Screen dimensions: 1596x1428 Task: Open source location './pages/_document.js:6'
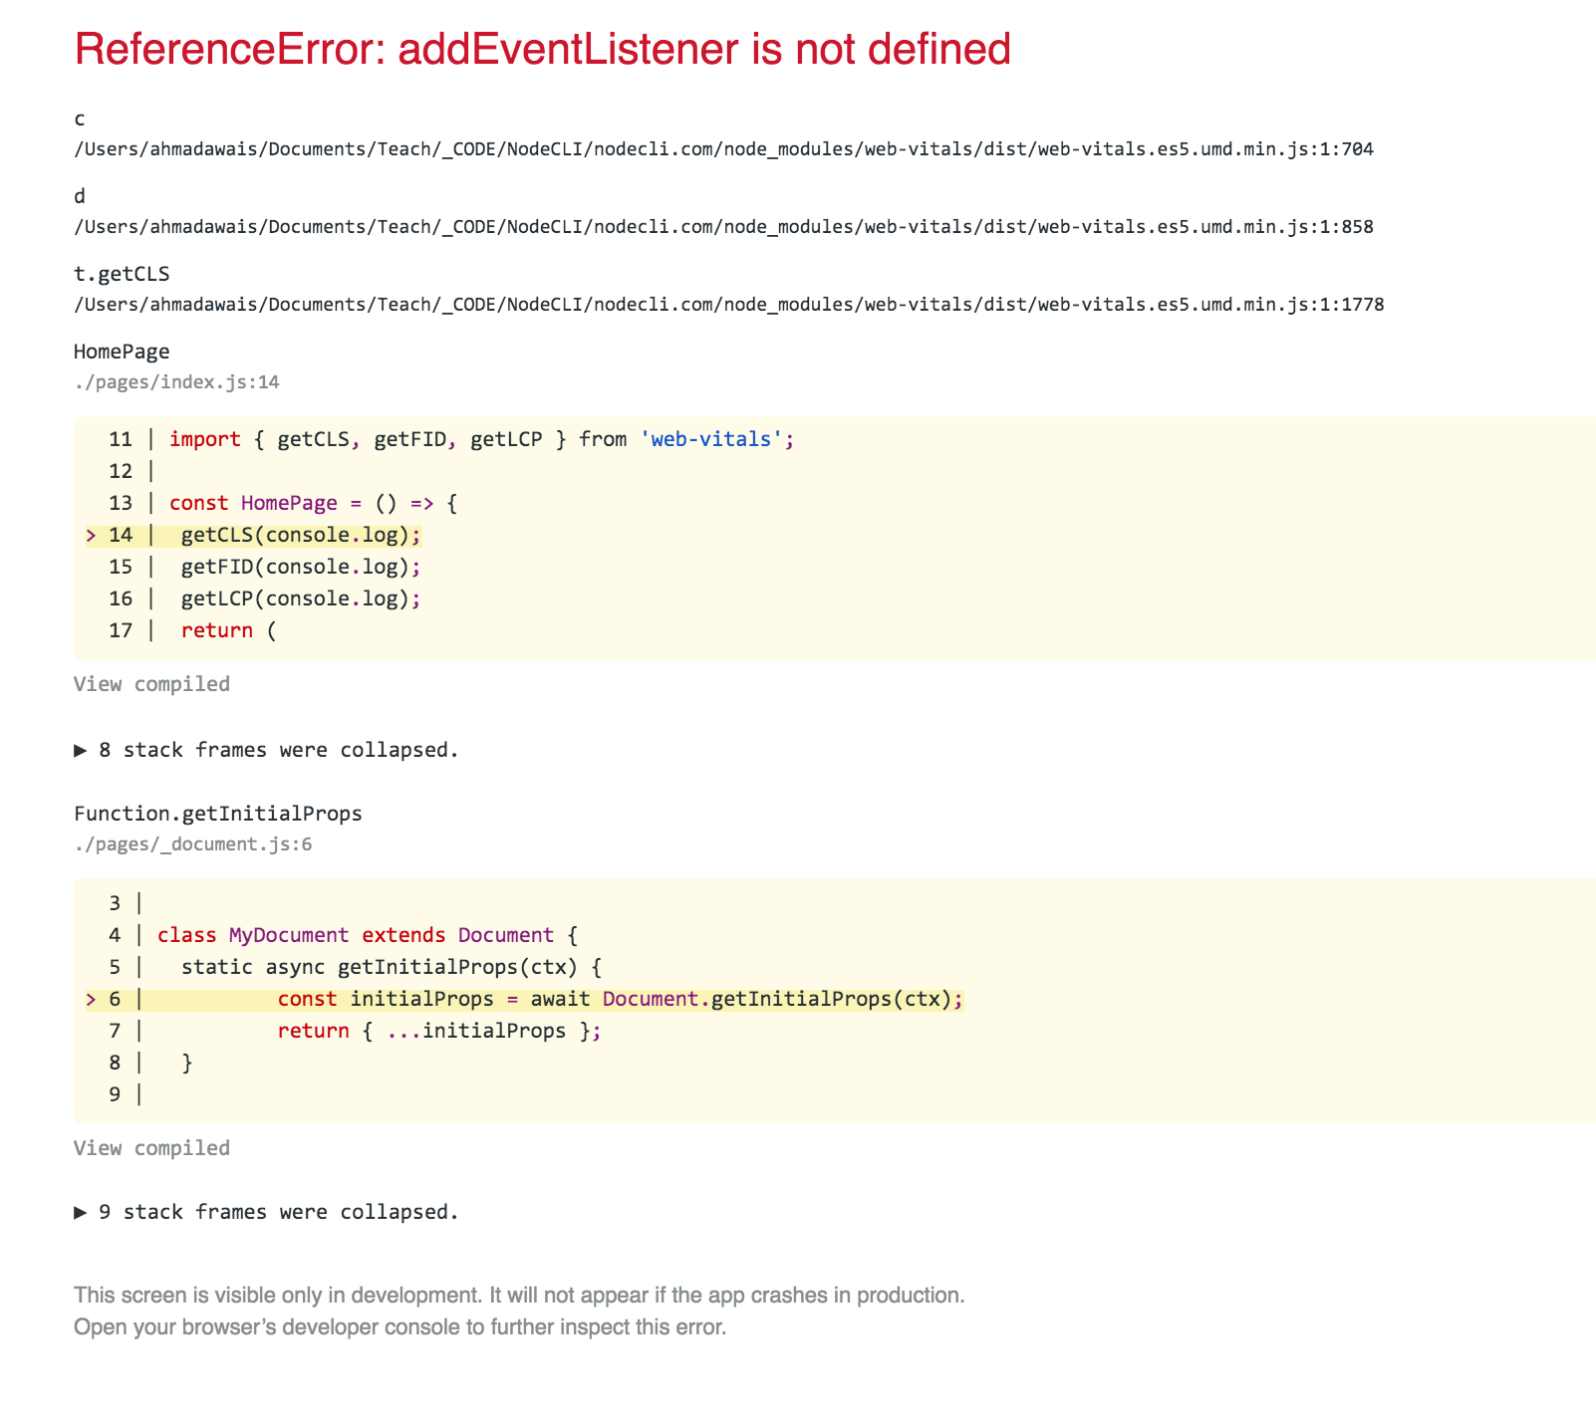tap(192, 843)
